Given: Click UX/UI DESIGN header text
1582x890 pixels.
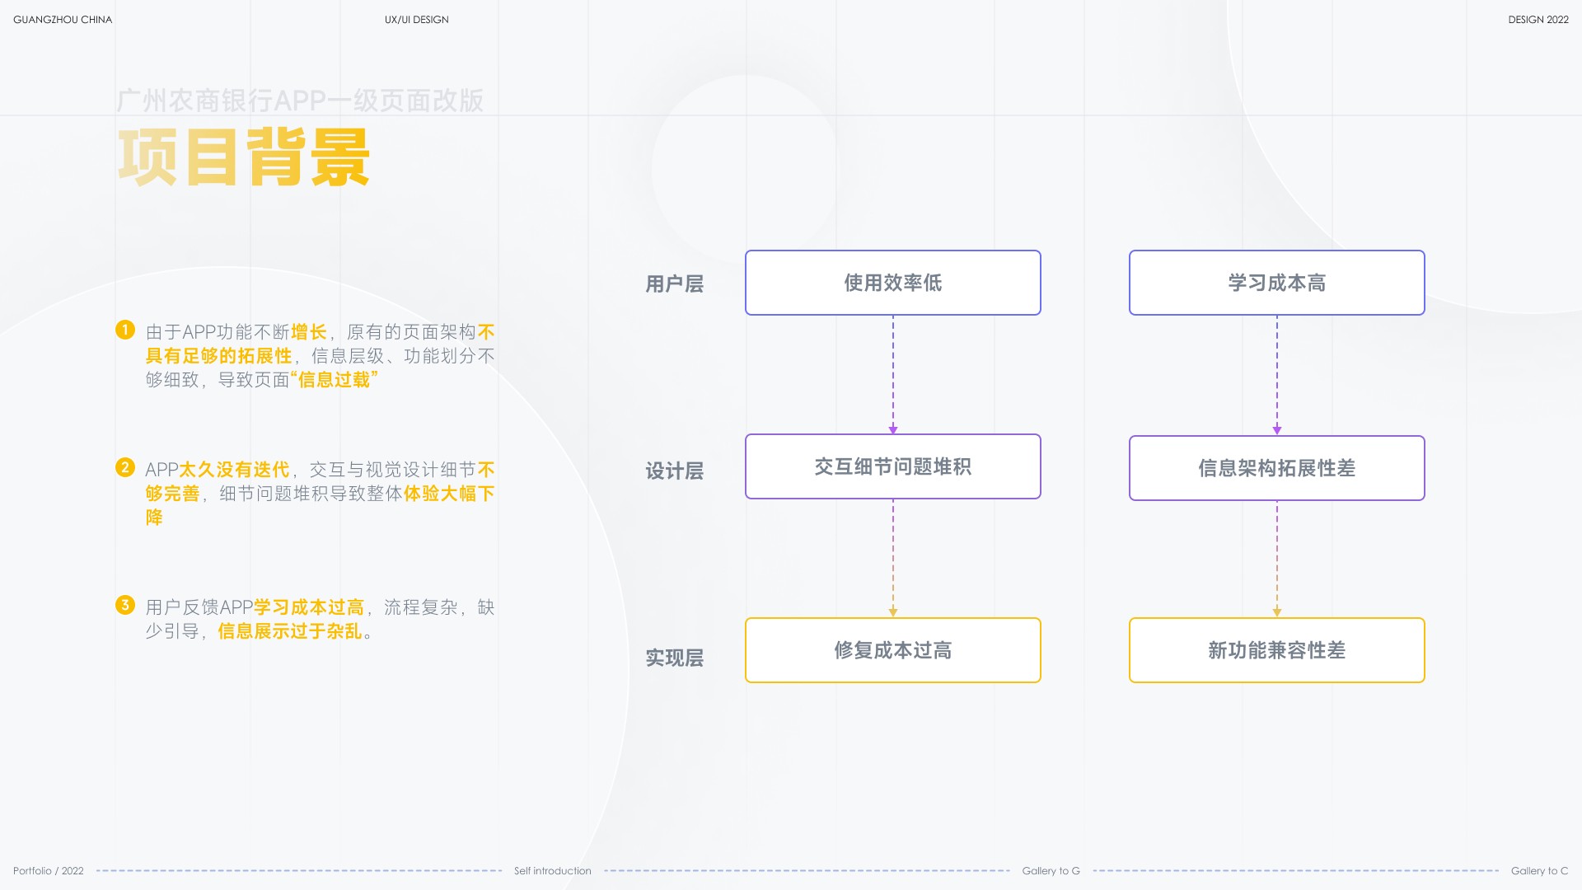Looking at the screenshot, I should [x=416, y=20].
